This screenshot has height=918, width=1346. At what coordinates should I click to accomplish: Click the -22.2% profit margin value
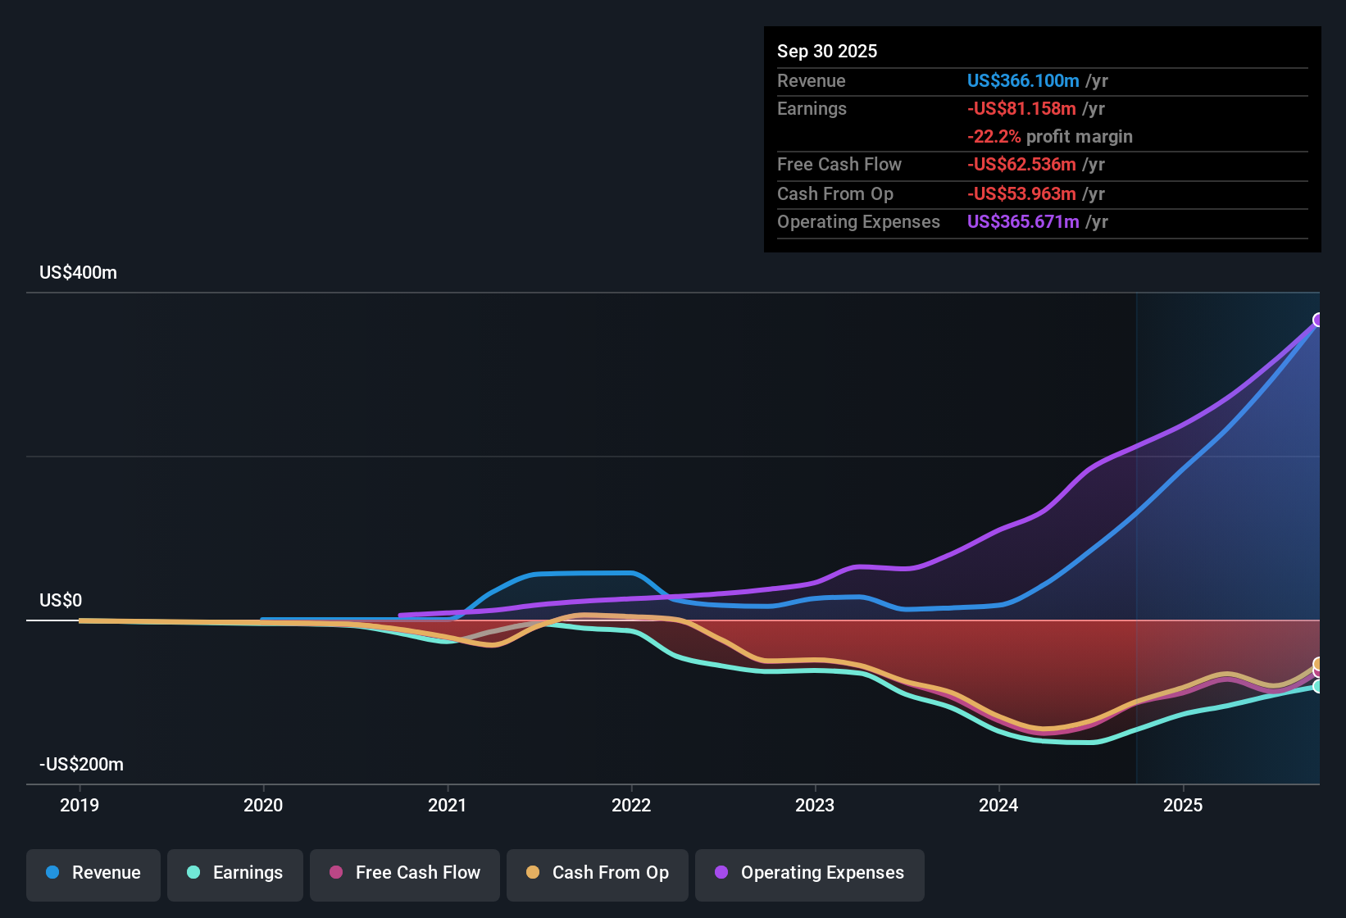pos(995,137)
